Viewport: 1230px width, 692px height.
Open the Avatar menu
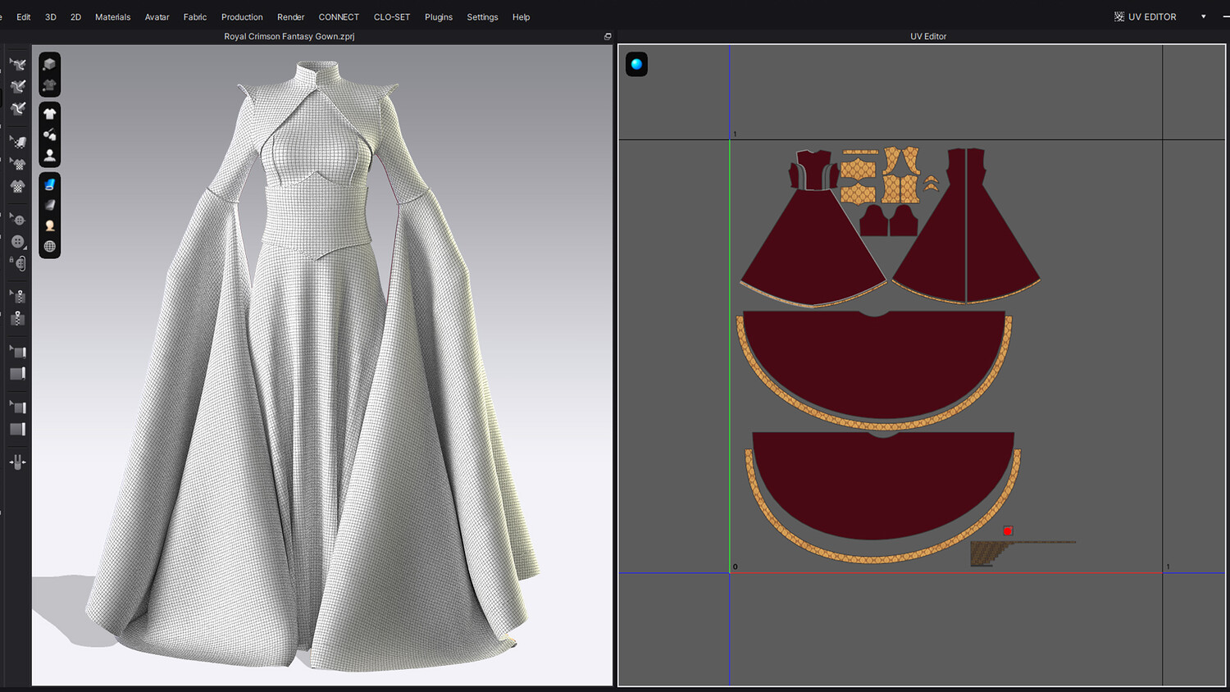[157, 17]
